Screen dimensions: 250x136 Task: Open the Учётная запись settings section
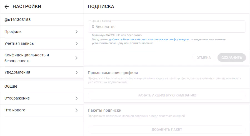(x=42, y=44)
